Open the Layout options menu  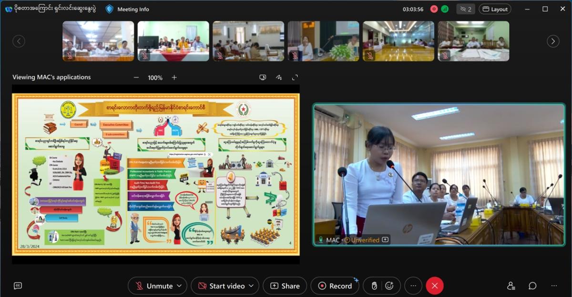click(495, 9)
